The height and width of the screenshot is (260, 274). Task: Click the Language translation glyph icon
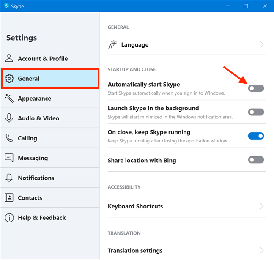[112, 45]
